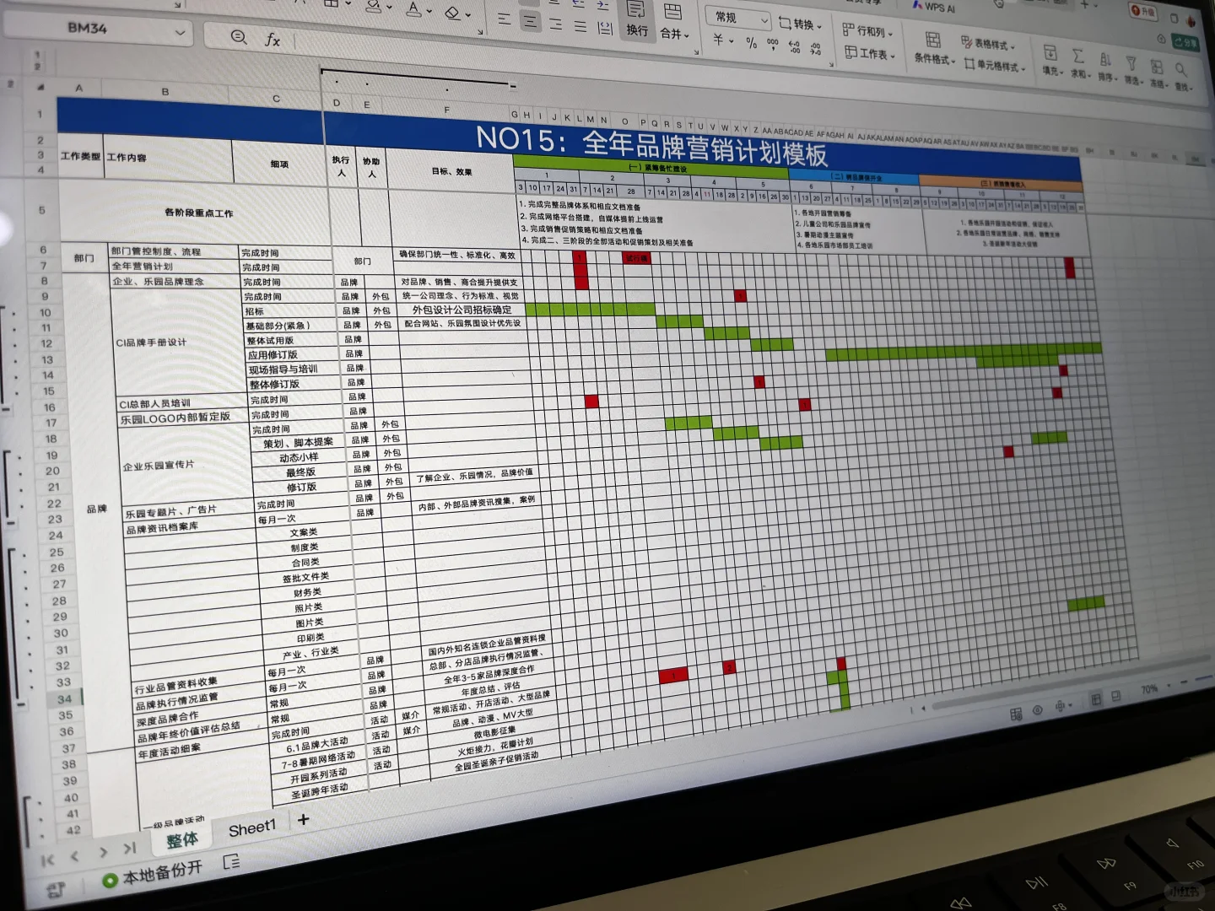Apply the yen currency format
Viewport: 1215px width, 911px height.
pyautogui.click(x=720, y=39)
